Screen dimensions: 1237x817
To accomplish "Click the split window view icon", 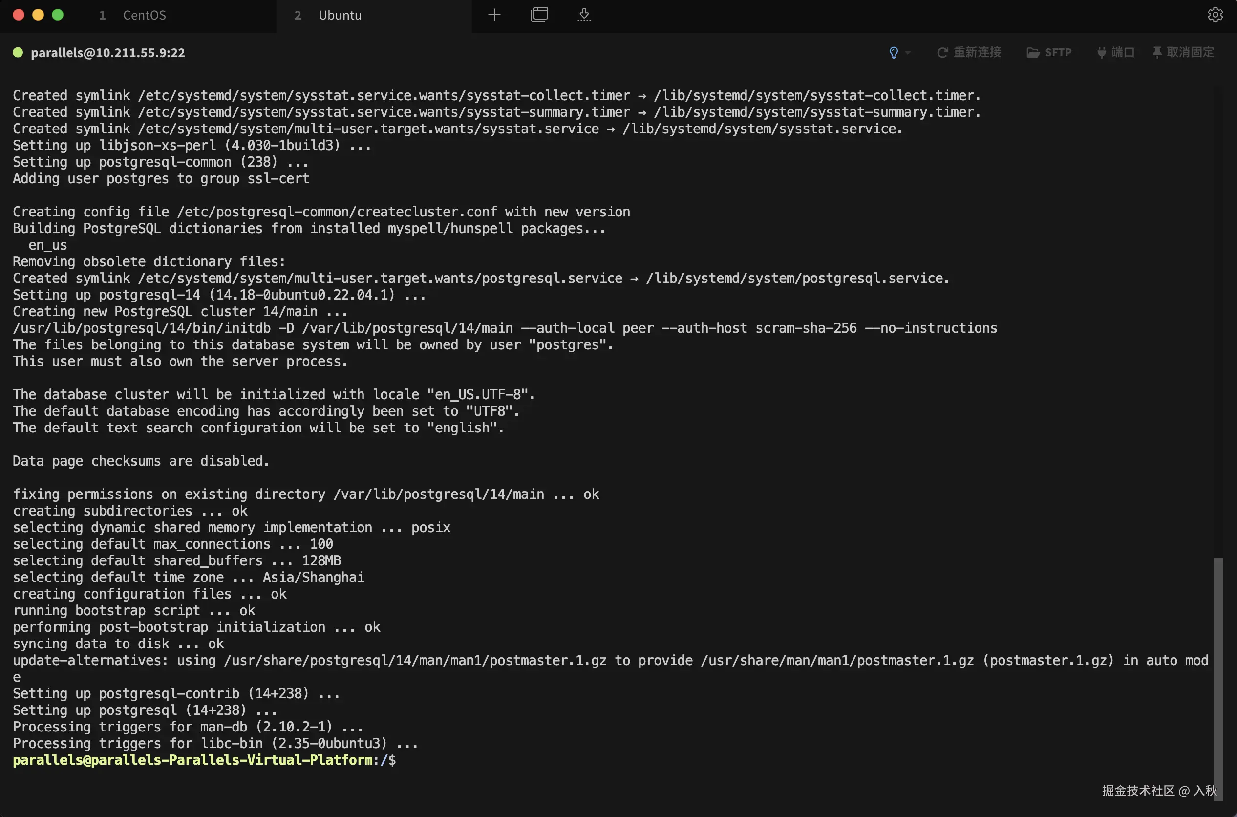I will tap(539, 15).
